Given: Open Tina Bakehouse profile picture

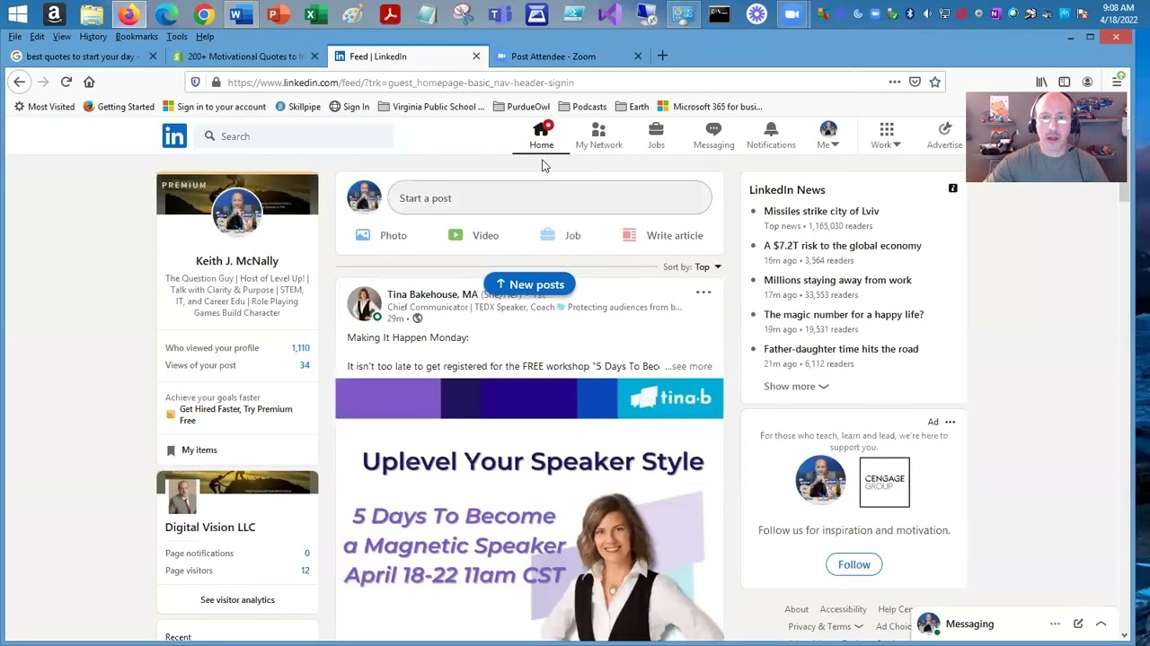Looking at the screenshot, I should coord(364,303).
